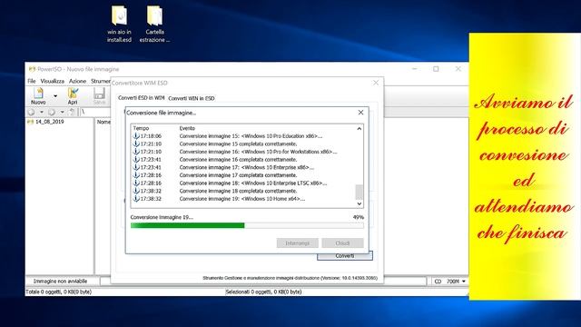Select 'Conversione immagine 16 completata correttamente' row
The image size is (581, 327).
243,160
